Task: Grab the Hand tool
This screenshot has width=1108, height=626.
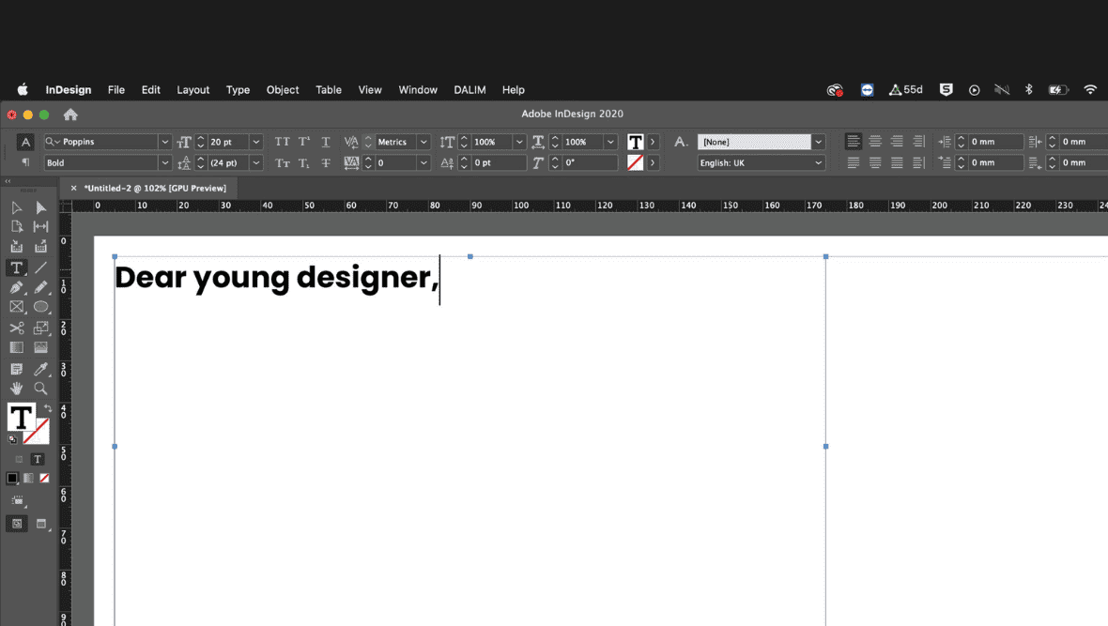Action: pyautogui.click(x=16, y=388)
